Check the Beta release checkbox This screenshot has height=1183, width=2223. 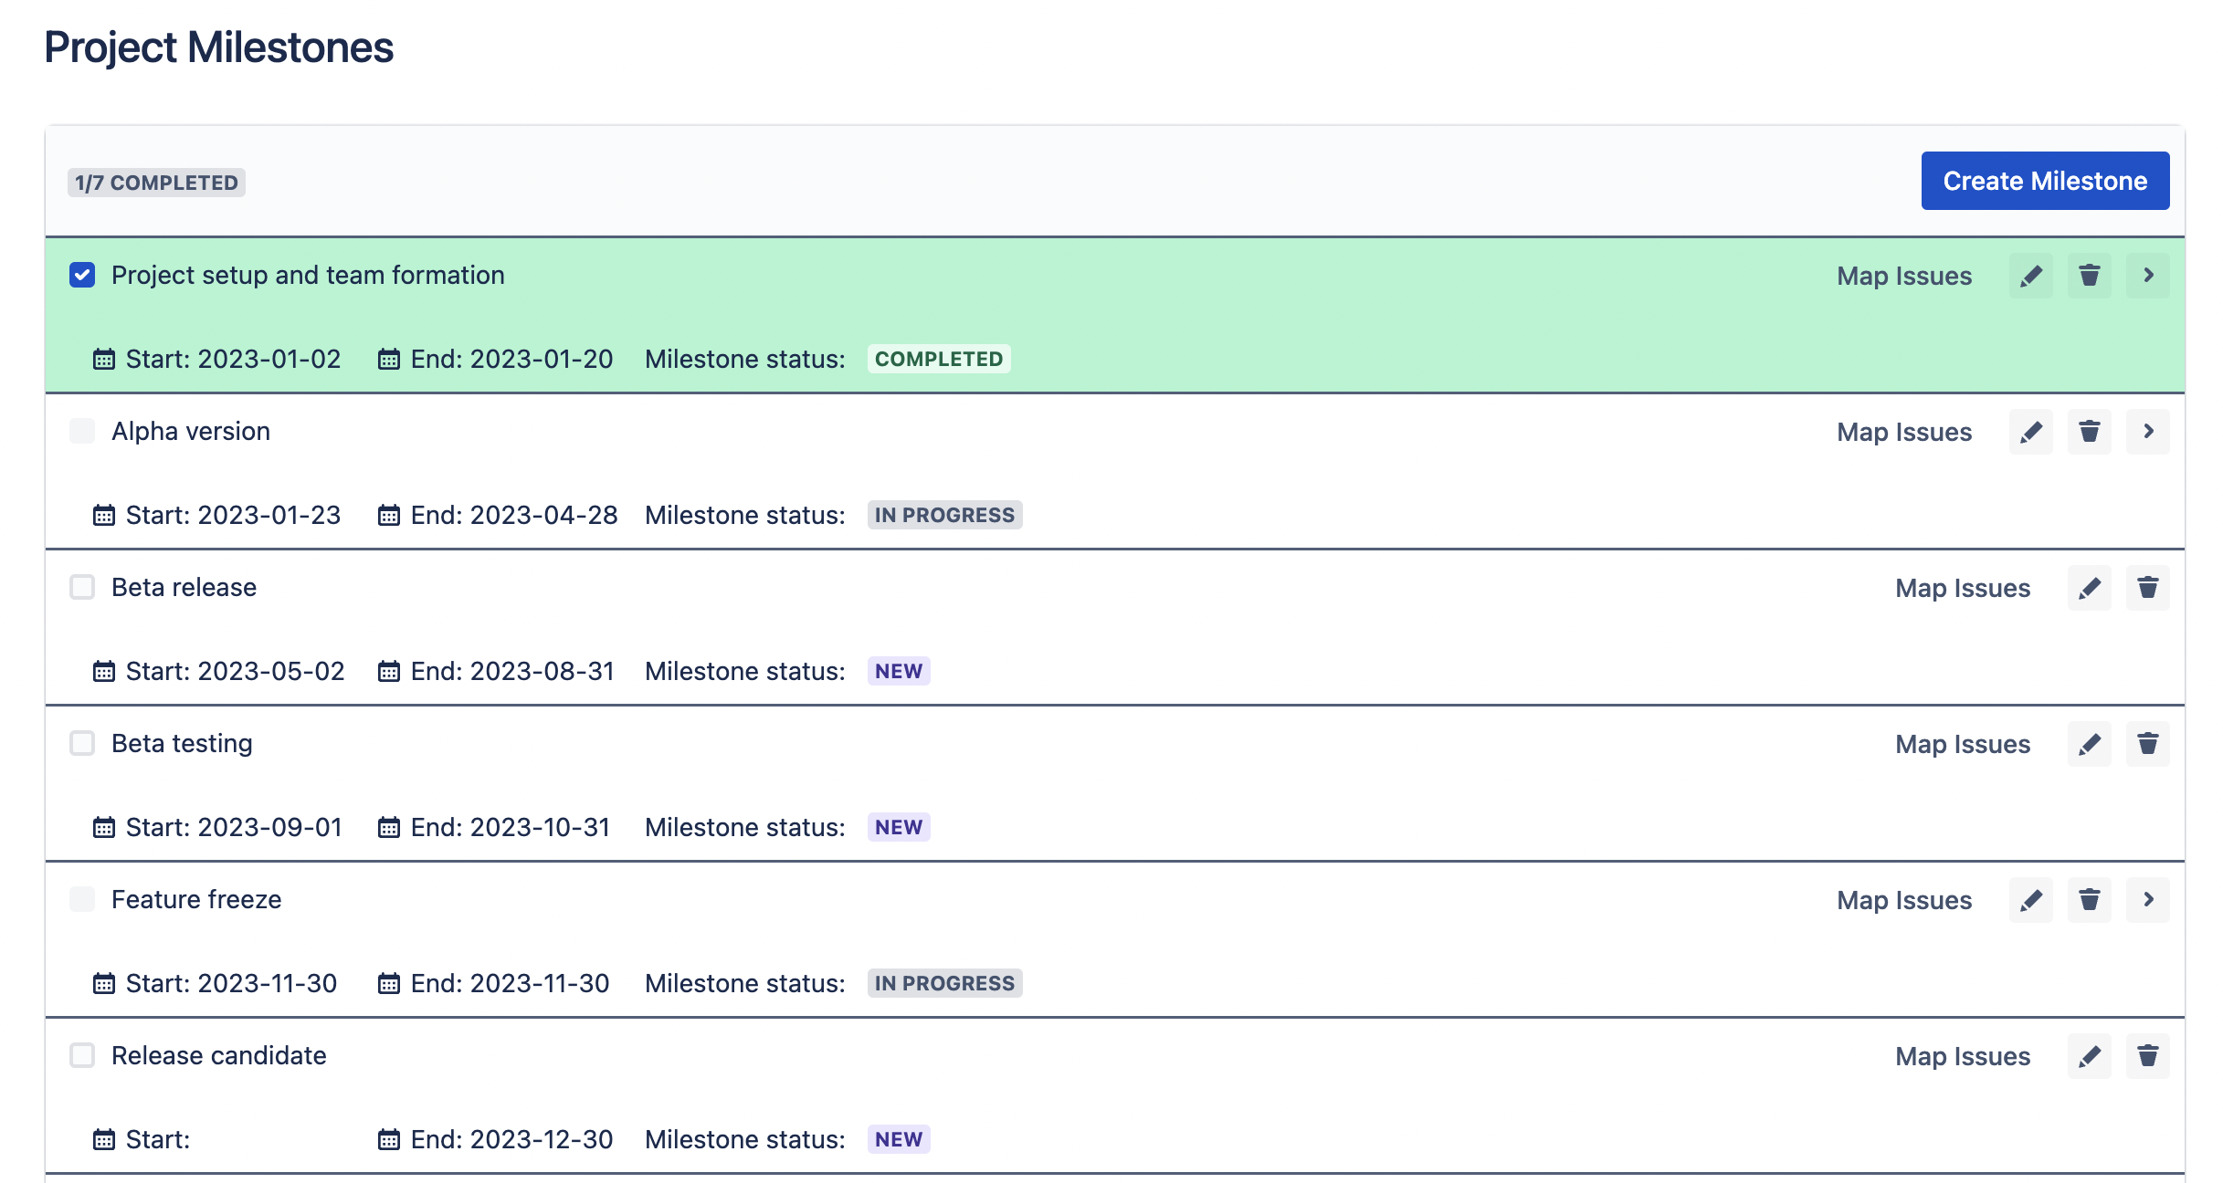click(82, 587)
